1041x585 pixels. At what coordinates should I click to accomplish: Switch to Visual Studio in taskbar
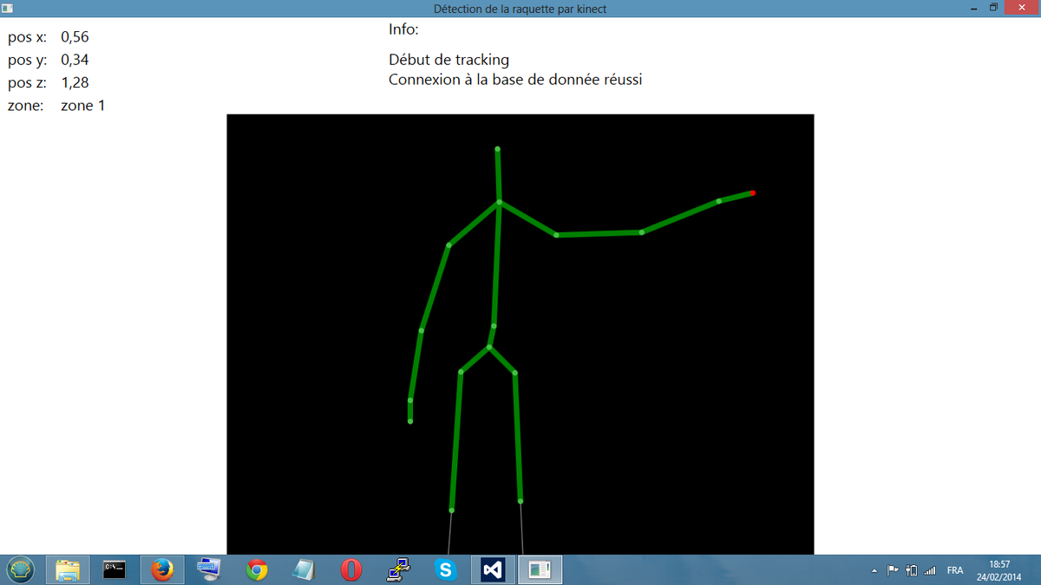493,569
